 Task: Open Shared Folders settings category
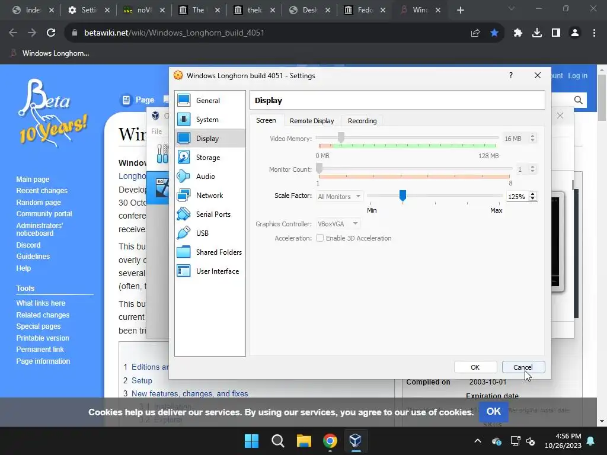tap(210, 252)
